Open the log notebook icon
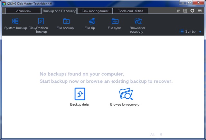 (185, 11)
